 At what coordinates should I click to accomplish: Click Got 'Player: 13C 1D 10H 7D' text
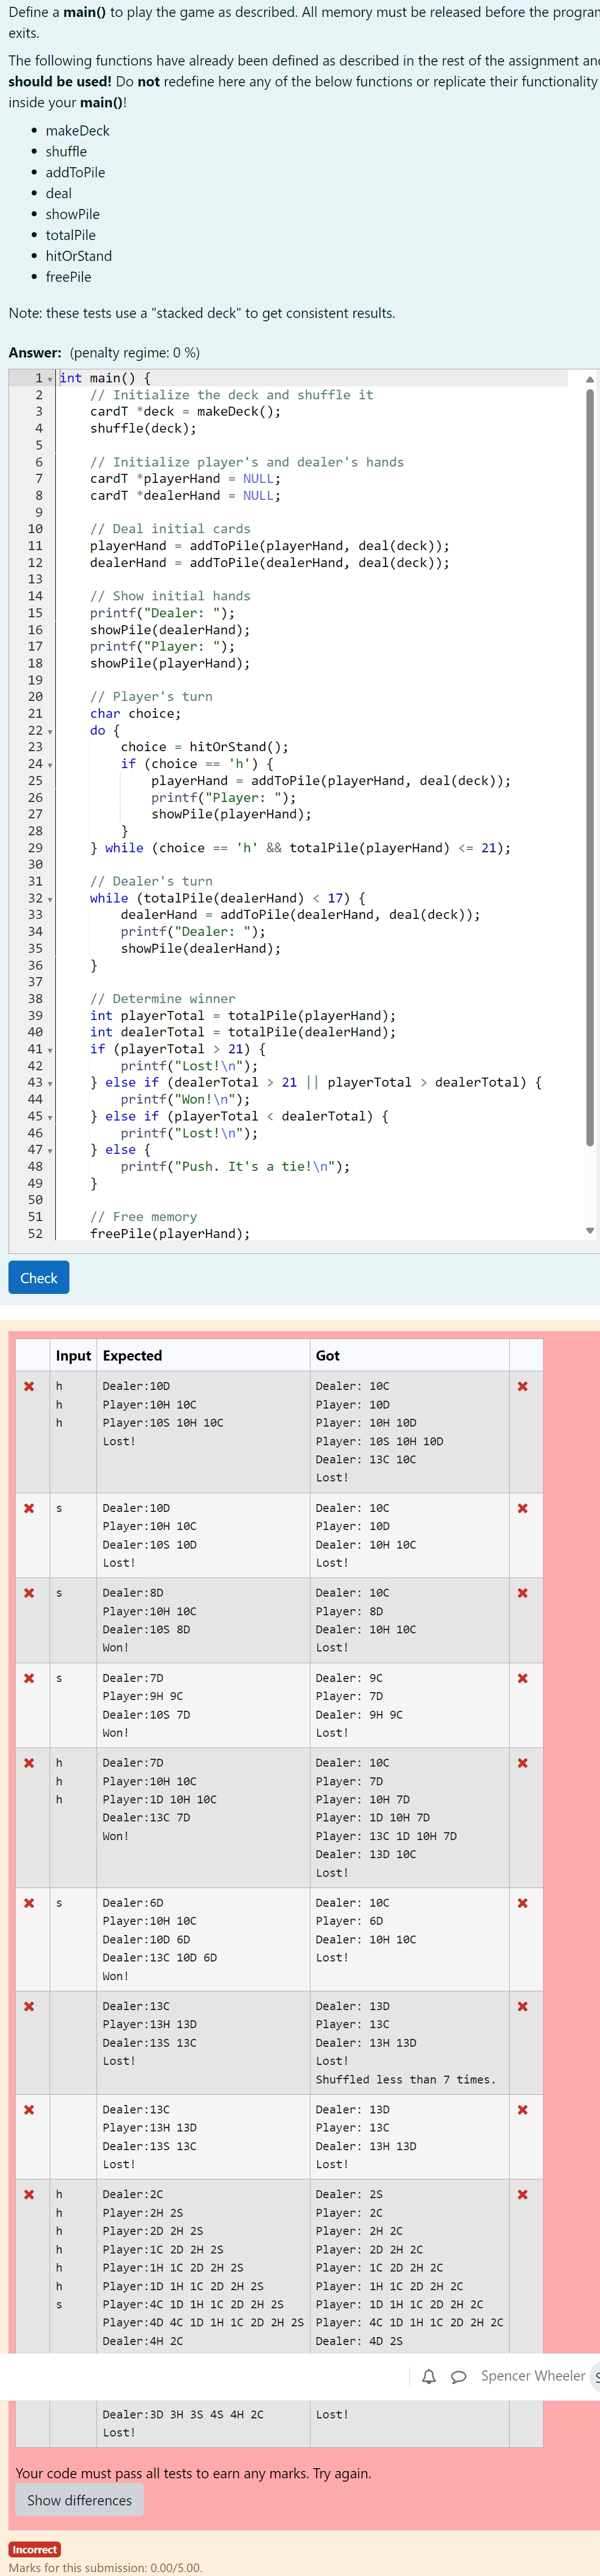[x=386, y=1836]
